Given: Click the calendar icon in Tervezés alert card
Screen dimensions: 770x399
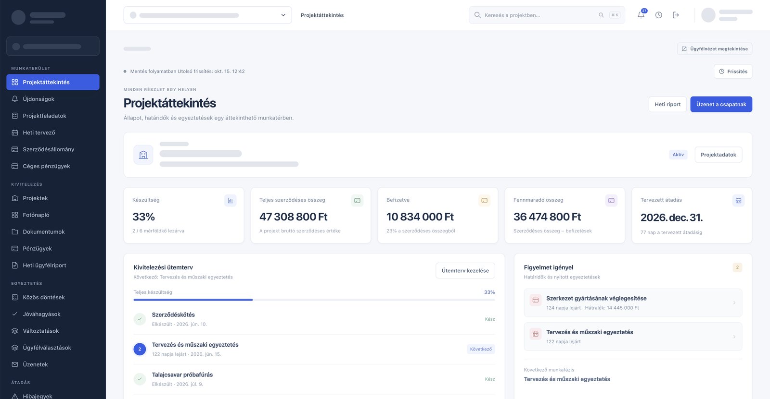Looking at the screenshot, I should 536,334.
